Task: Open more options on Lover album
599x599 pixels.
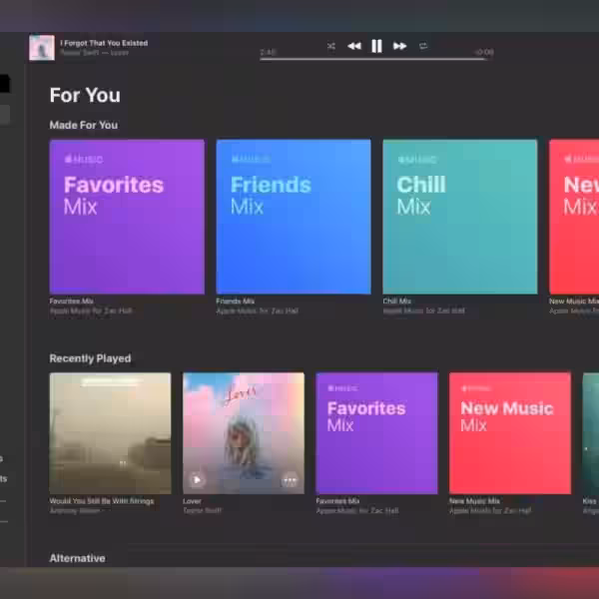Action: pos(290,480)
